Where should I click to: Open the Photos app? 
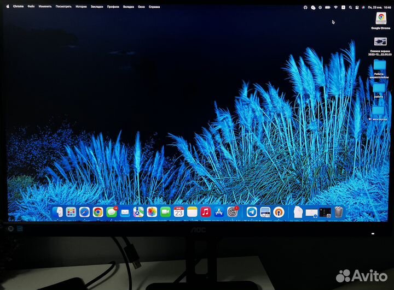coord(152,212)
